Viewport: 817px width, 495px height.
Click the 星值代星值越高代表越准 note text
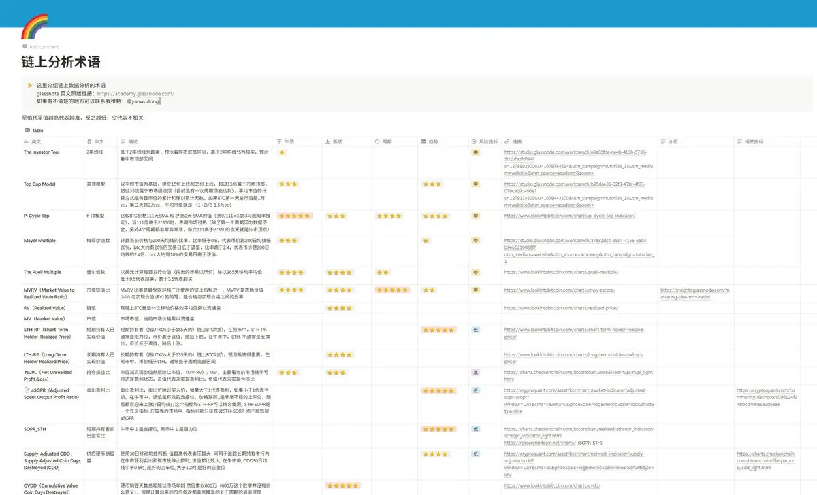pos(83,118)
